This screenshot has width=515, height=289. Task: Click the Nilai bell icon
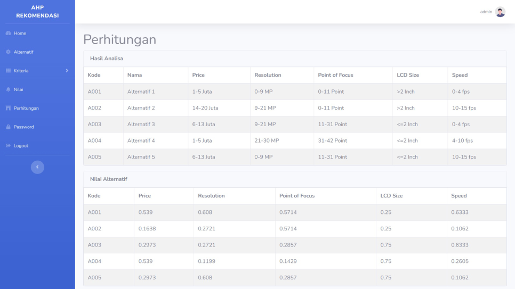point(8,89)
